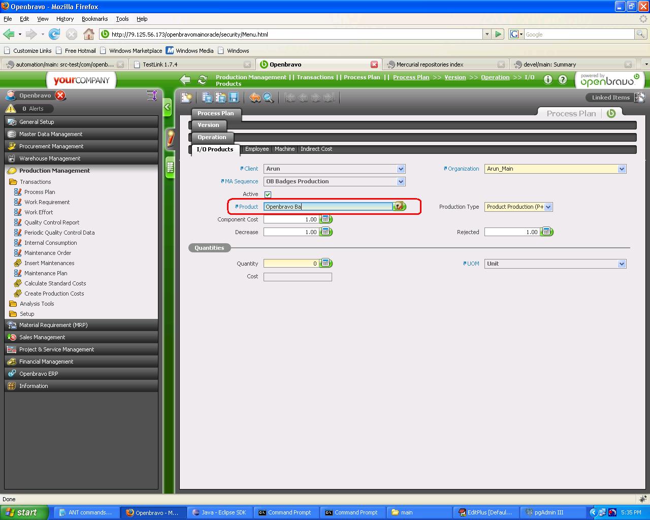
Task: Click the blue floppy disk save icon
Action: click(234, 97)
